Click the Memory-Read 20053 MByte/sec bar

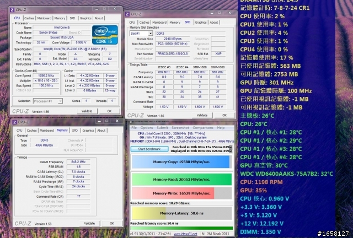click(181, 180)
